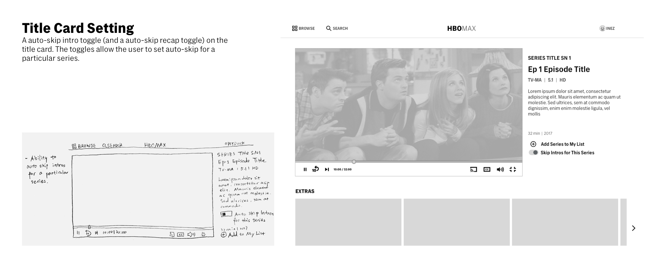Click the sketch's cast icon
The image size is (659, 259).
point(172,234)
